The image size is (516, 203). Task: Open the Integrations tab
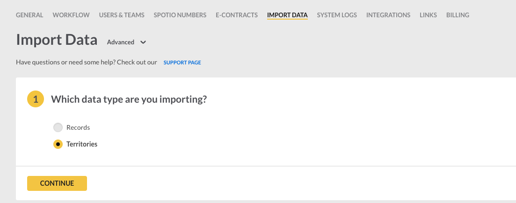(388, 15)
